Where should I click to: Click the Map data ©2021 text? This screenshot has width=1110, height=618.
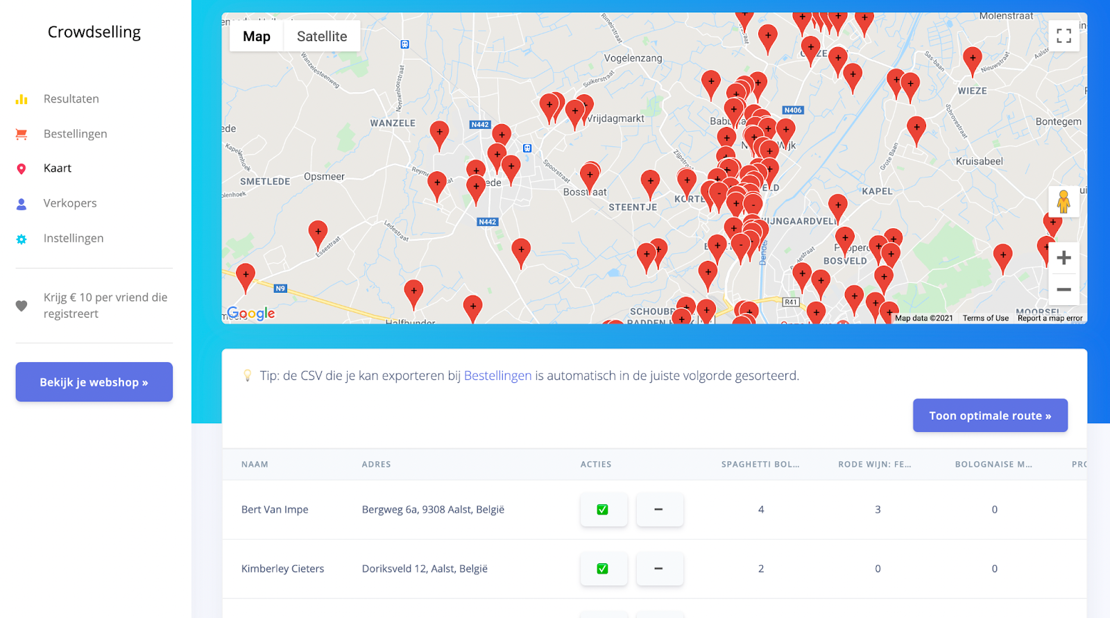pyautogui.click(x=924, y=318)
